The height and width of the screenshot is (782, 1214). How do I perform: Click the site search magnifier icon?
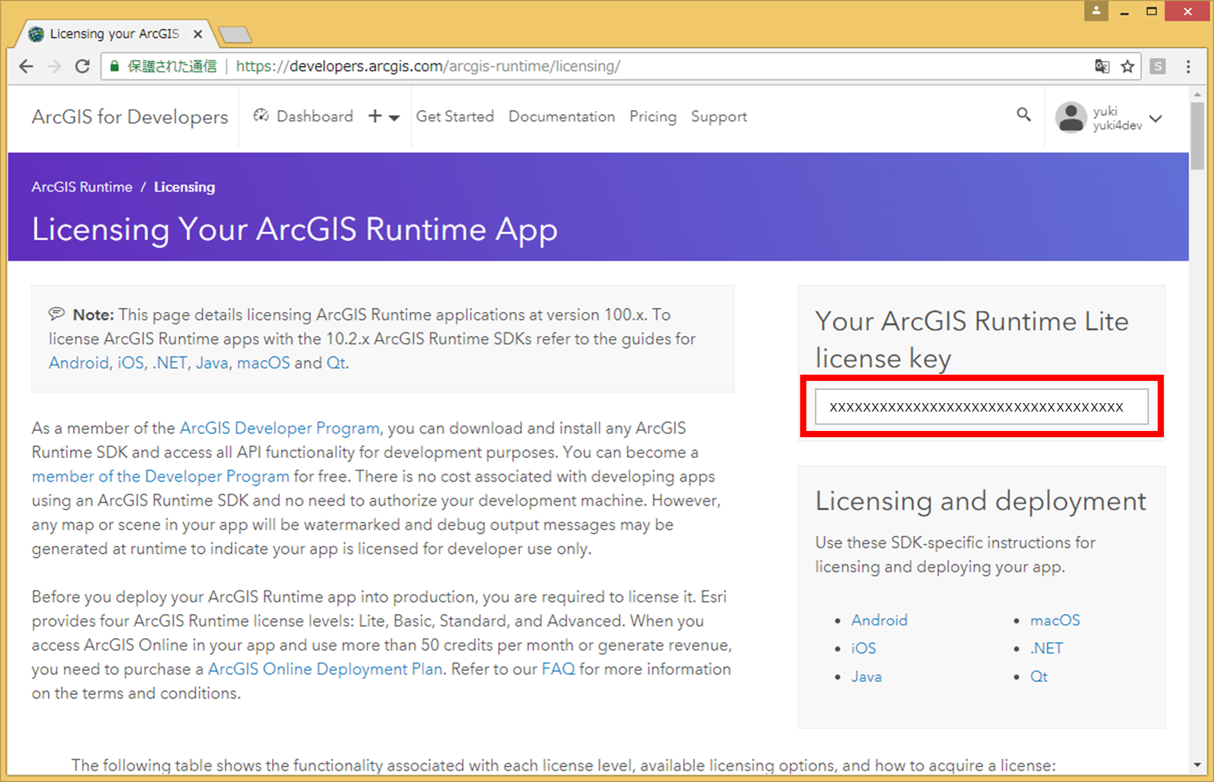(x=1023, y=115)
